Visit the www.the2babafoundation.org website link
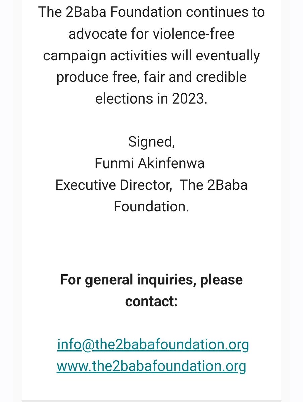 (x=151, y=366)
